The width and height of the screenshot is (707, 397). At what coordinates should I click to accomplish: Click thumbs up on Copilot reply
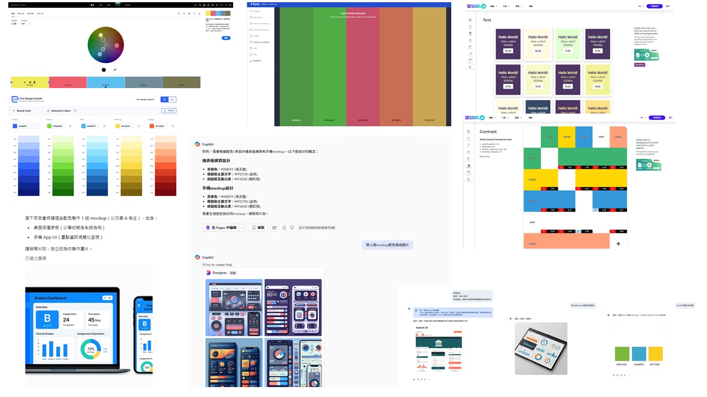[x=284, y=228]
